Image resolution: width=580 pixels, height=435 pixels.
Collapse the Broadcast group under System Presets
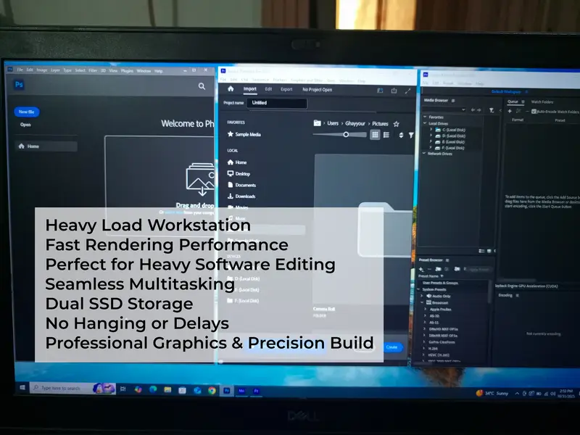click(x=422, y=303)
